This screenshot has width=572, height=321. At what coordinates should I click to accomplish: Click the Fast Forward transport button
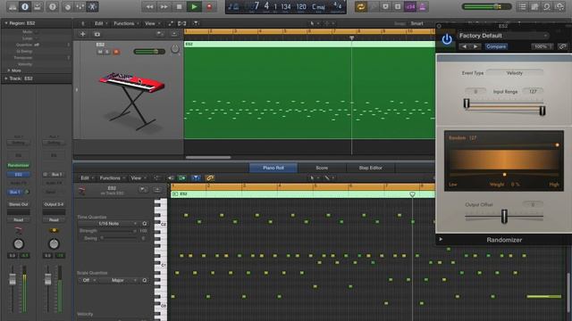tap(164, 6)
